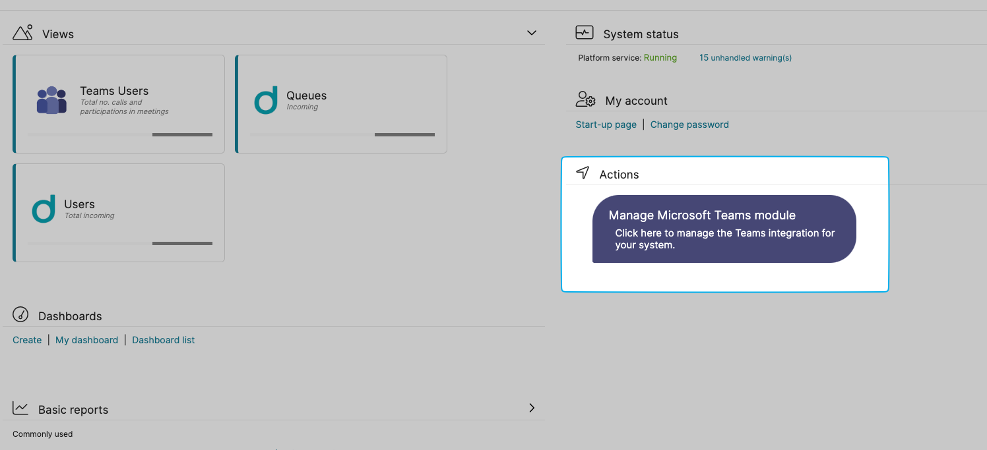Click the Queues card logo icon
Image resolution: width=987 pixels, height=450 pixels.
[266, 101]
